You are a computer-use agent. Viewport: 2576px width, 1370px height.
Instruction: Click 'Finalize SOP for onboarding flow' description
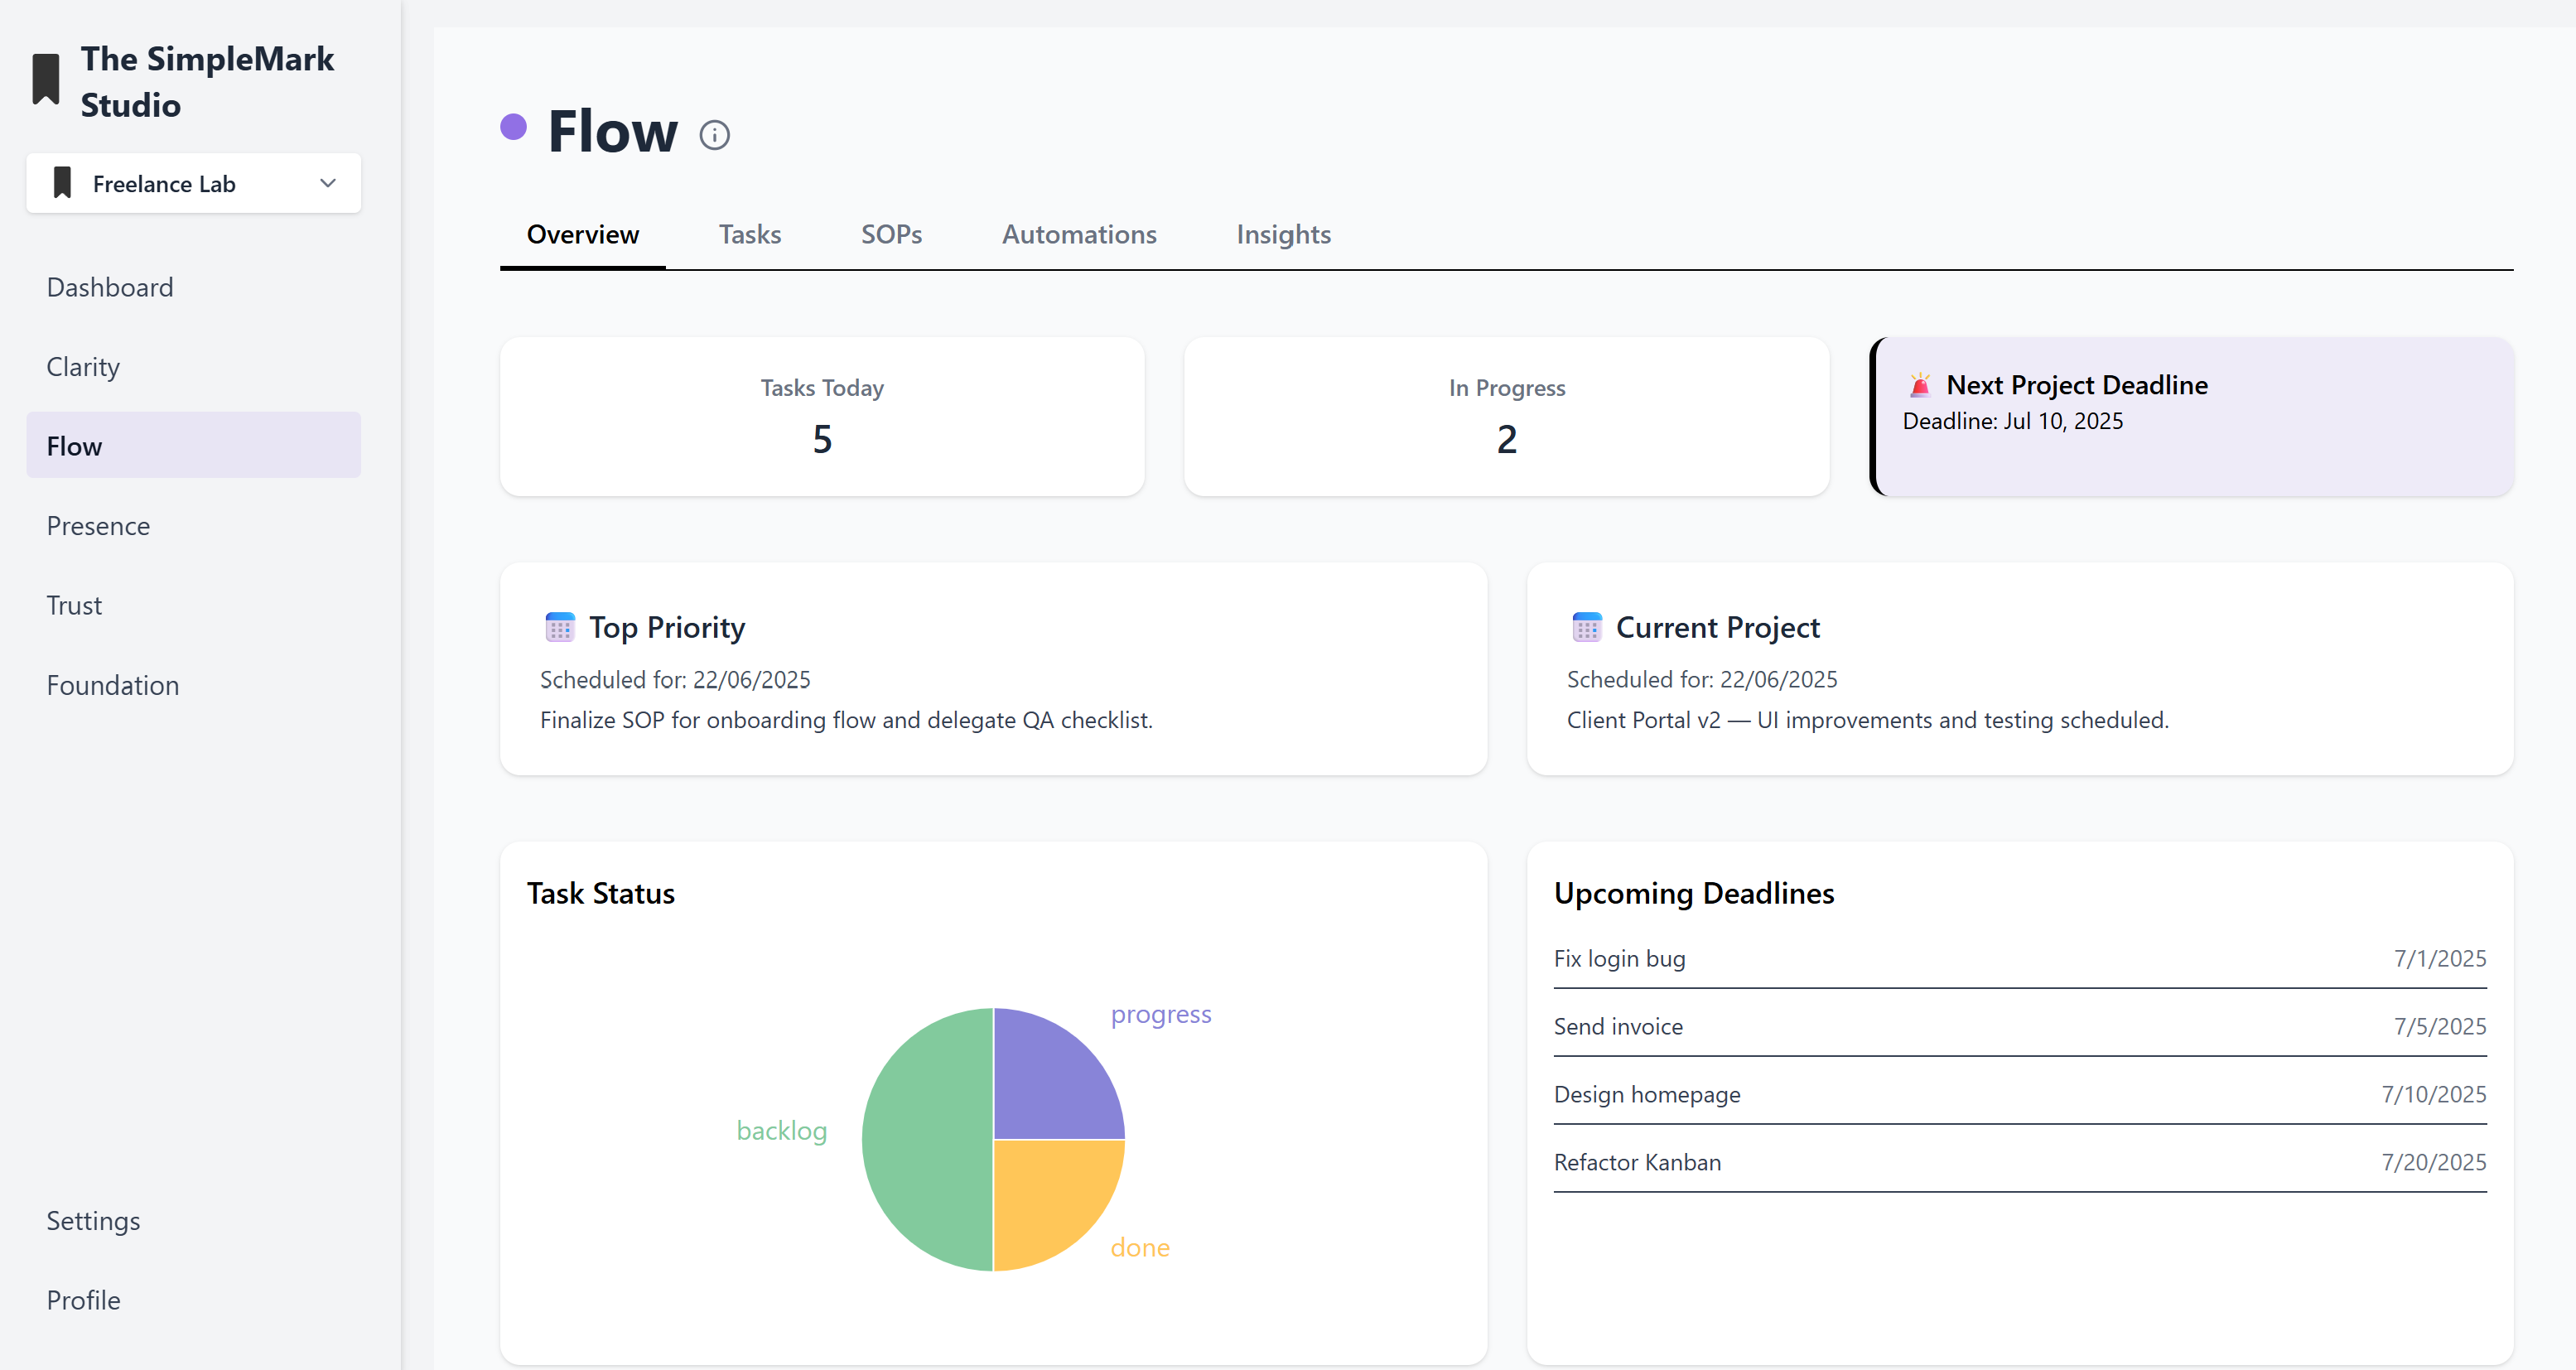pyautogui.click(x=846, y=720)
